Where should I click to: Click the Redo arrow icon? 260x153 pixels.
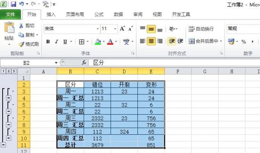[x=34, y=4]
